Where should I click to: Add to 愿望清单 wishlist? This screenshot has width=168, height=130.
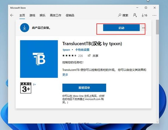pyautogui.click(x=84, y=88)
